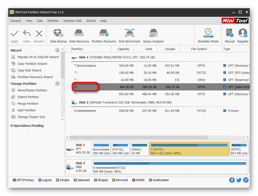Sort by Used column header

click(x=146, y=49)
